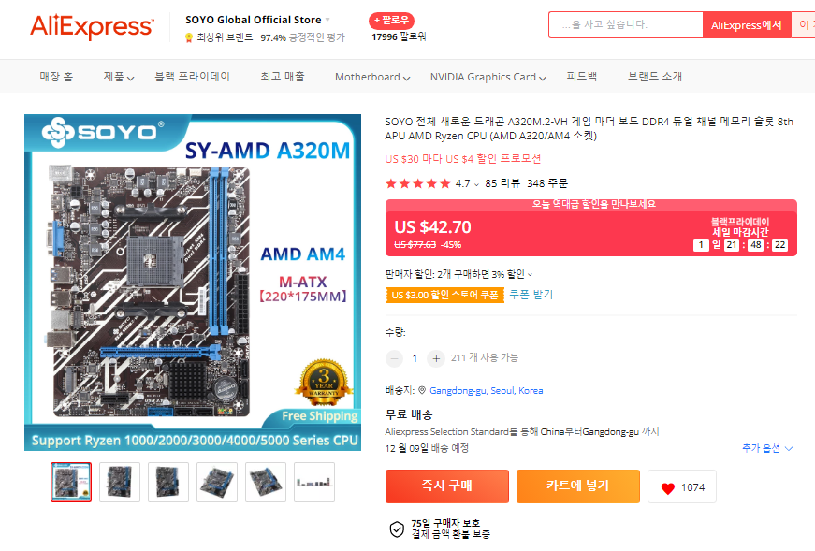
Task: Click the top brand medal icon
Action: pos(189,37)
